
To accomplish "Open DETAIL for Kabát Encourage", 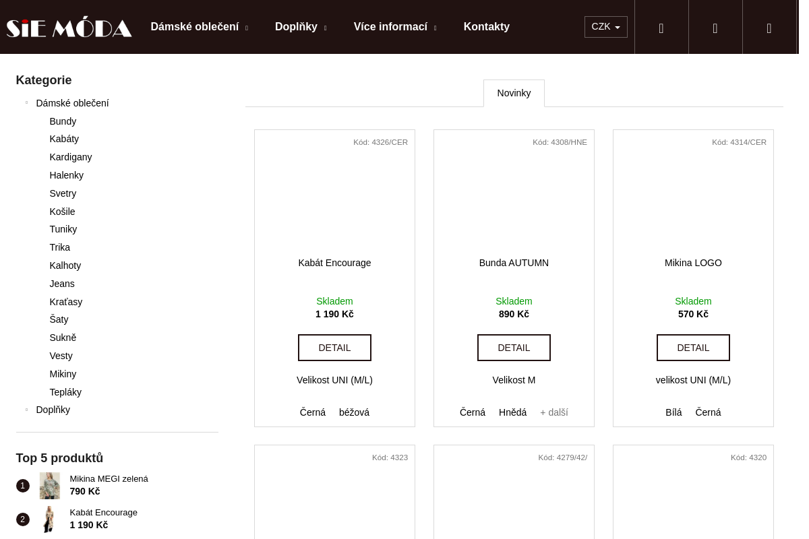I will [334, 348].
